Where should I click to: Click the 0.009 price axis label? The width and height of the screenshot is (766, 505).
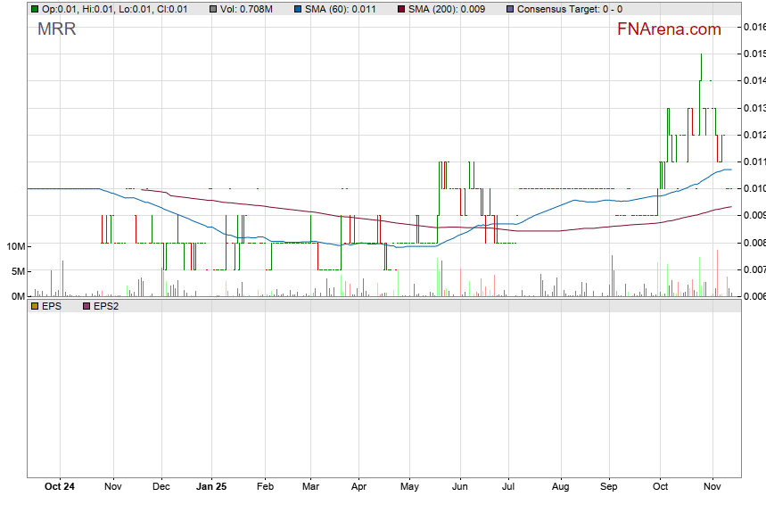tap(754, 215)
